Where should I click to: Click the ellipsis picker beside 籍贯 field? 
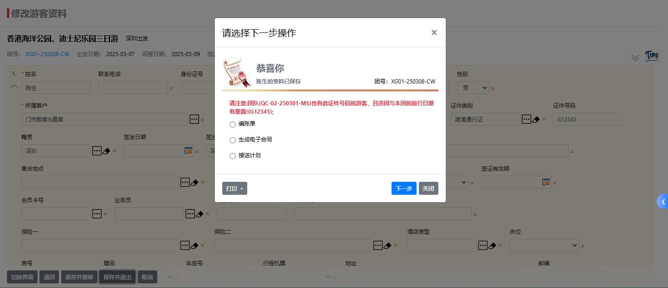[96, 151]
